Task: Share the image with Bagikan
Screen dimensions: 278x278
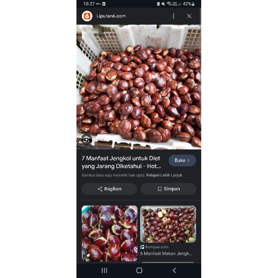Action: pyautogui.click(x=109, y=189)
